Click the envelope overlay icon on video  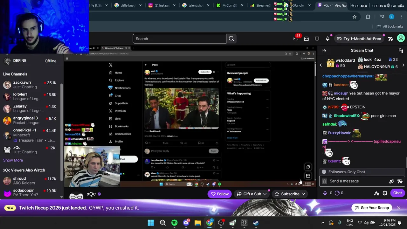click(308, 176)
